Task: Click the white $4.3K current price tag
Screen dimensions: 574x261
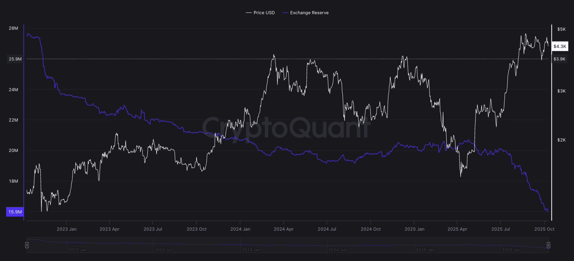Action: click(x=560, y=47)
